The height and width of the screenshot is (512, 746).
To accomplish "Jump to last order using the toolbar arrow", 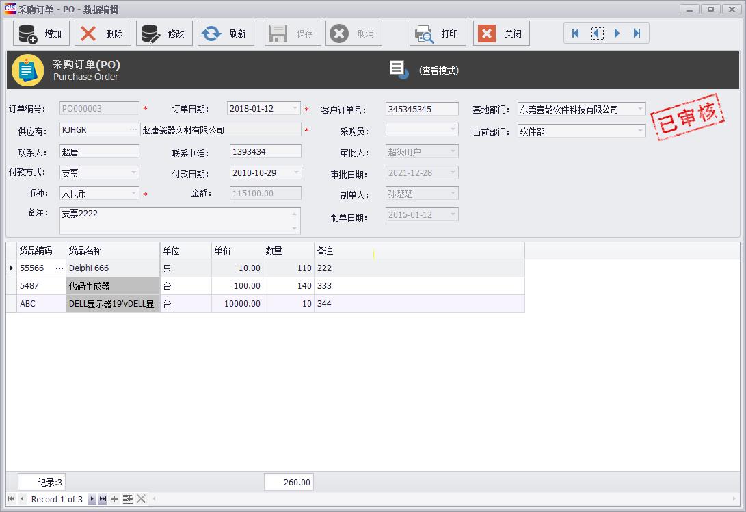I will click(637, 34).
